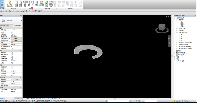Toggle the Far Clip Active checkbox

point(12,59)
